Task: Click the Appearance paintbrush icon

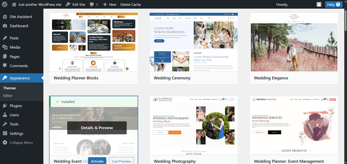Action: click(5, 78)
